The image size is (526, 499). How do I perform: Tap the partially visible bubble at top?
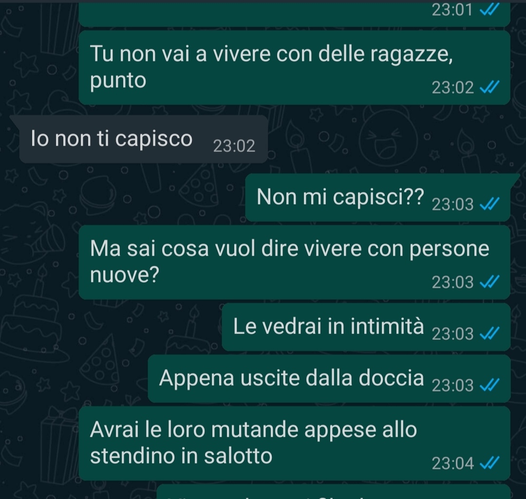[x=295, y=15]
